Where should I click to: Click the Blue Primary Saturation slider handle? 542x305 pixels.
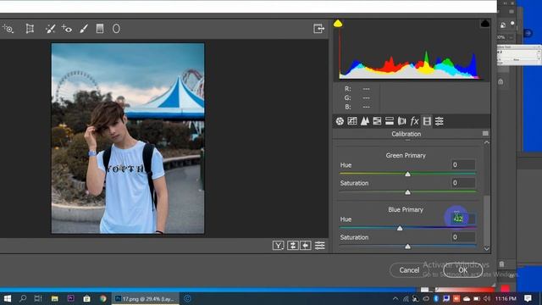coord(408,247)
